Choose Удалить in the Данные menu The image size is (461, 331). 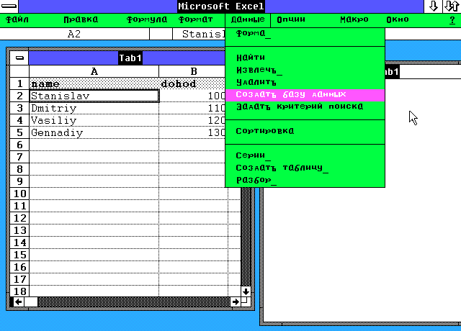305,82
